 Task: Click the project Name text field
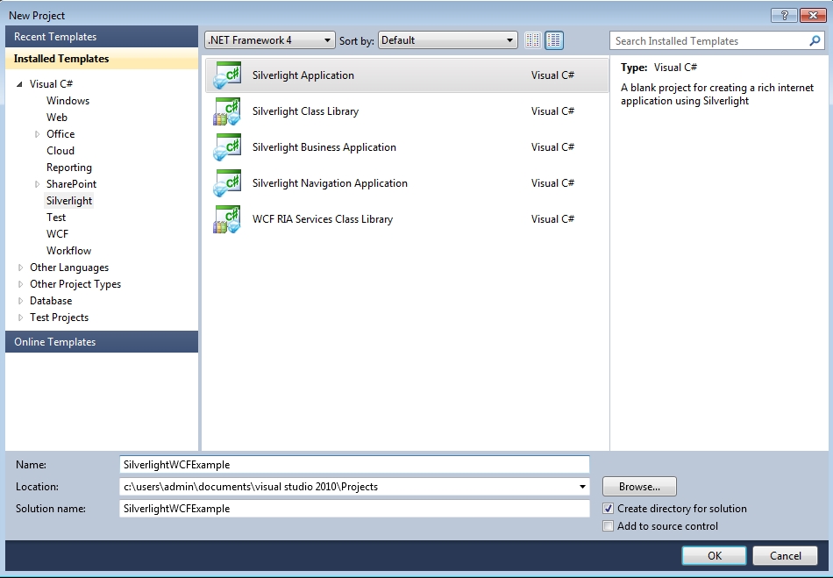click(x=354, y=465)
